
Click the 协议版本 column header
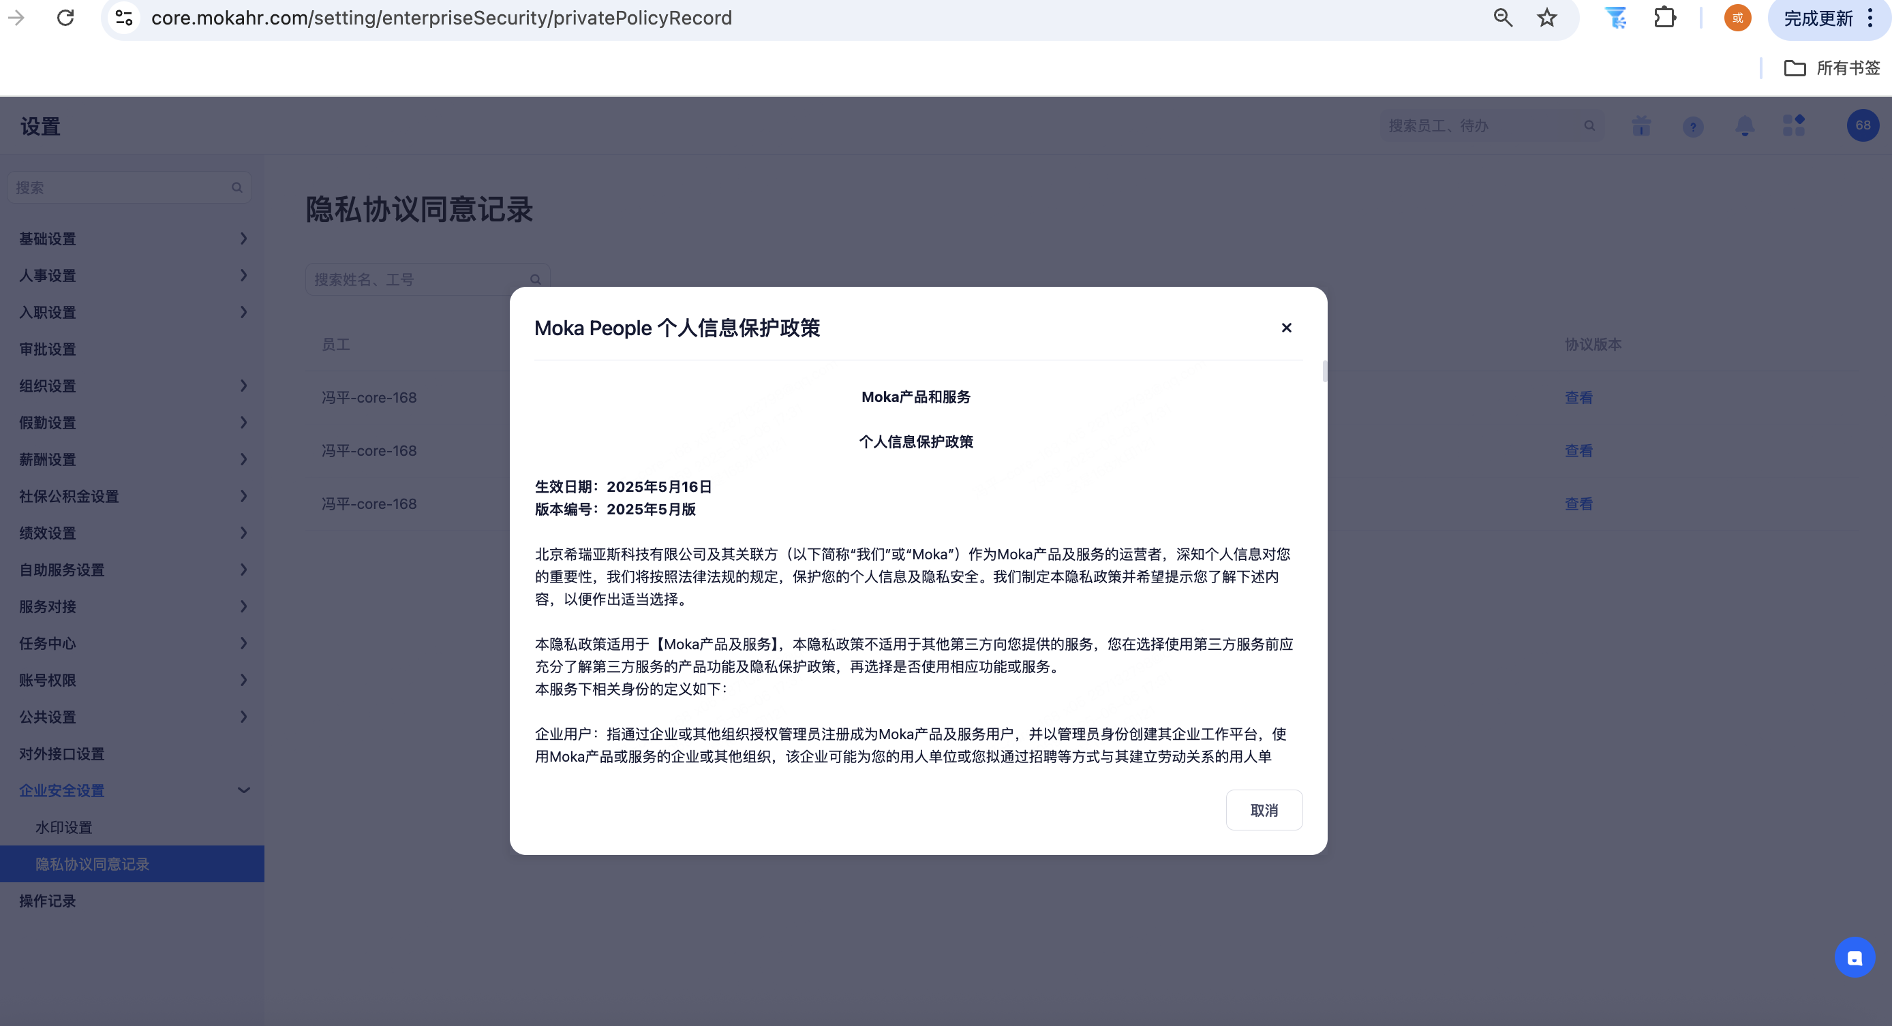click(1592, 344)
